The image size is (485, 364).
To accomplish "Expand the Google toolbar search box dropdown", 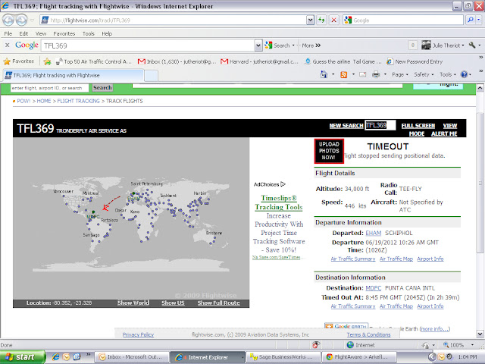I will coord(258,45).
